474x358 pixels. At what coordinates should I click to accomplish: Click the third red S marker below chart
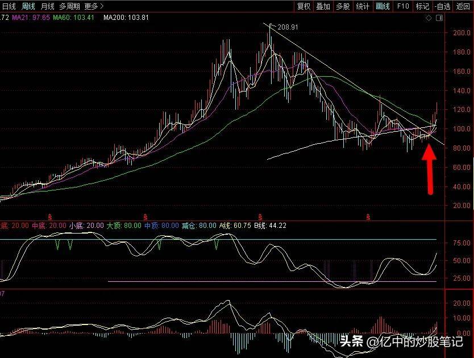[x=260, y=217]
